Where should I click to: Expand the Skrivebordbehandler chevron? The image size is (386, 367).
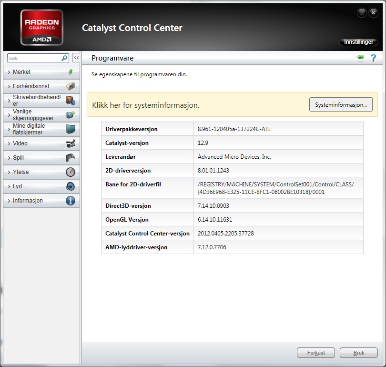[x=9, y=101]
